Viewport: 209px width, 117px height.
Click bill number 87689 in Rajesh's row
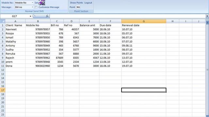(57, 58)
